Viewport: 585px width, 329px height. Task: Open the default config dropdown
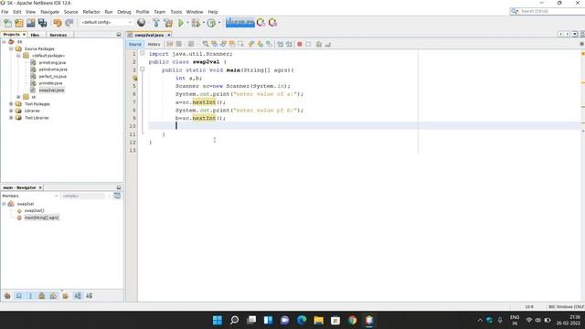point(107,22)
